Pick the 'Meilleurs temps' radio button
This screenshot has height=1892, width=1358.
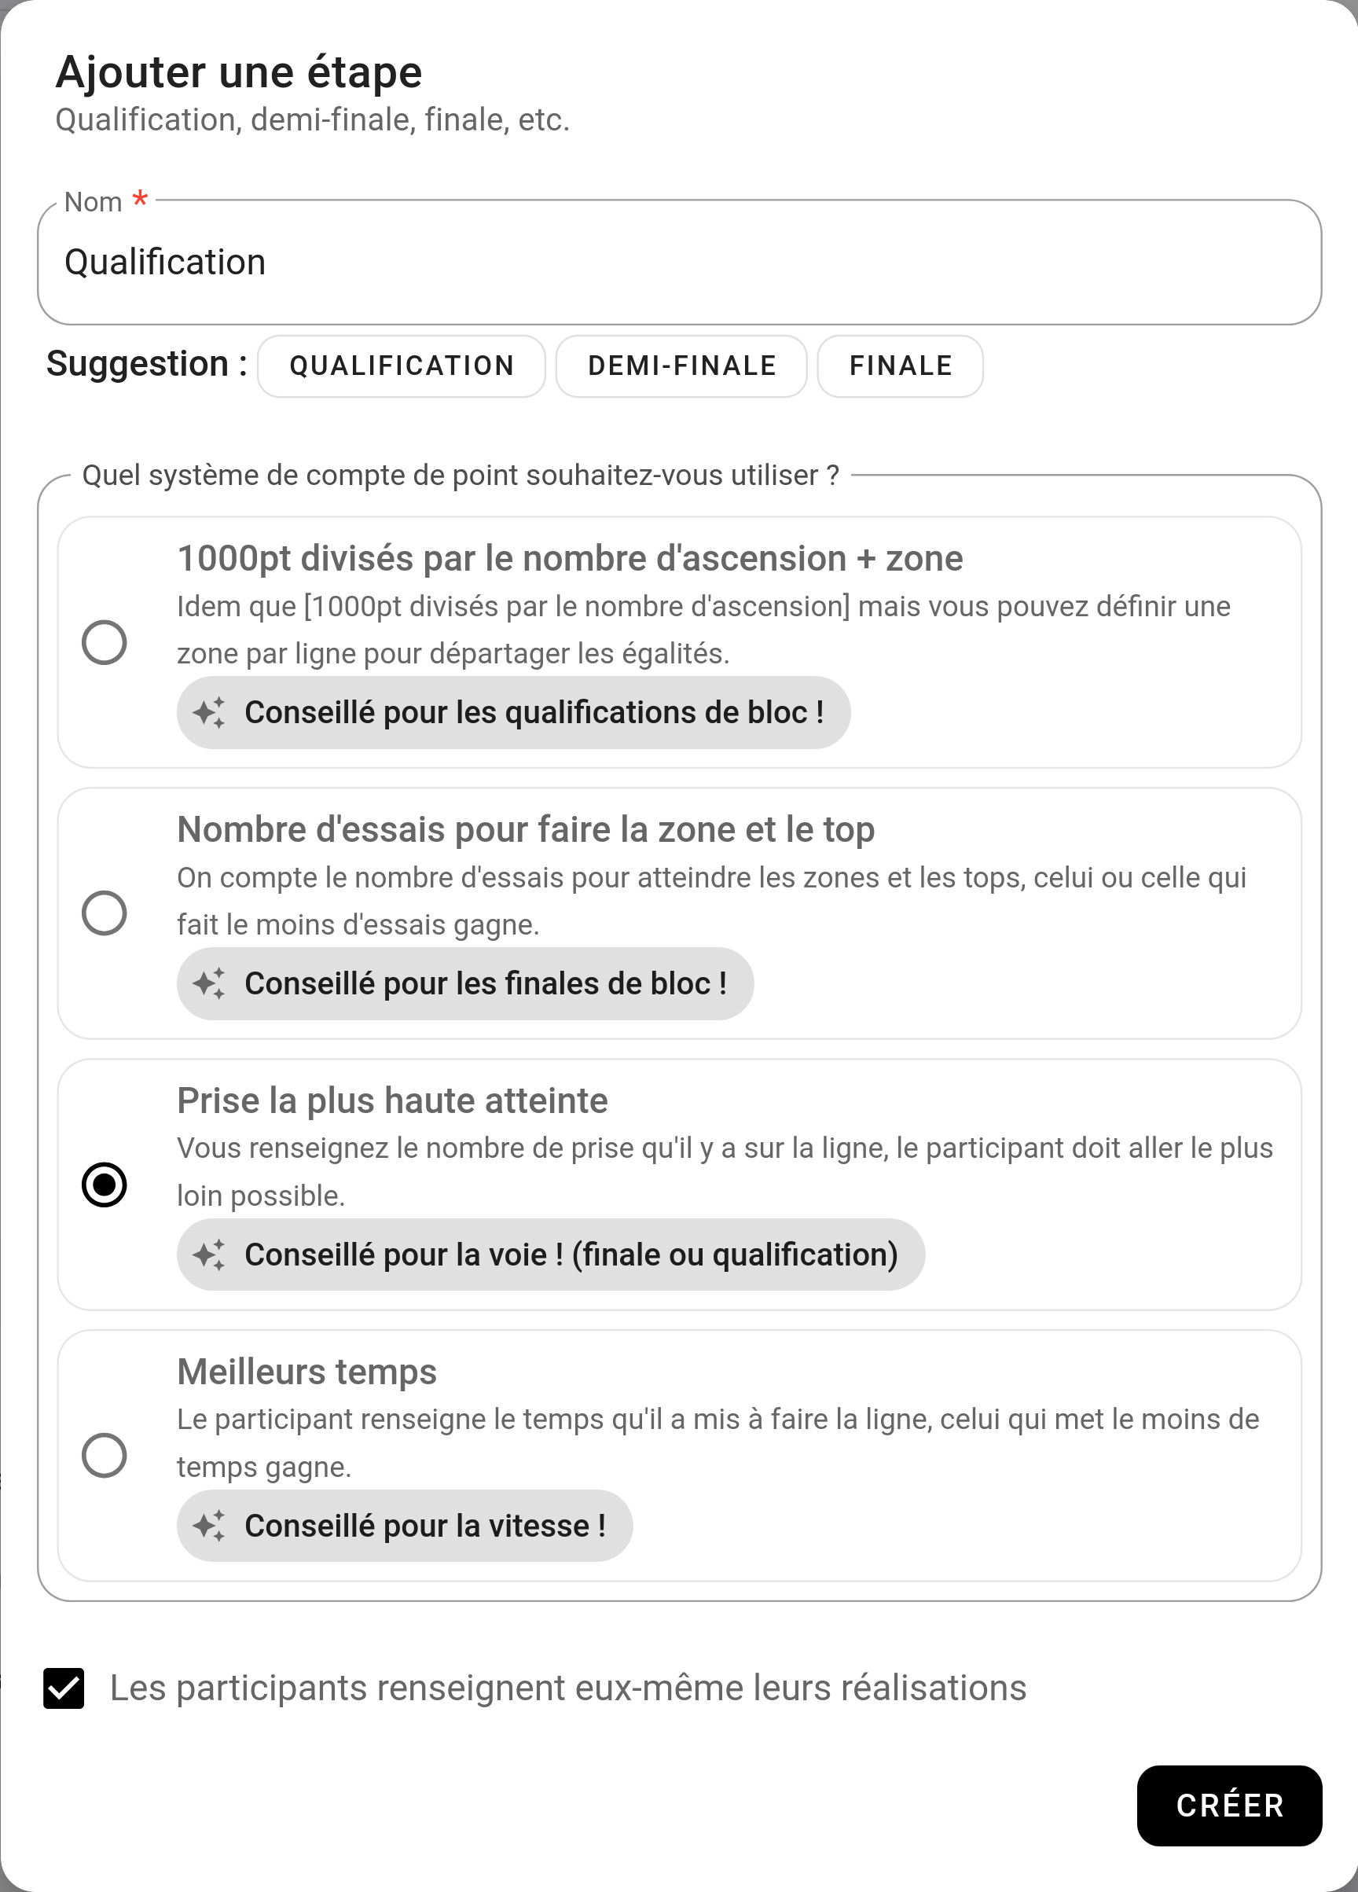(105, 1456)
